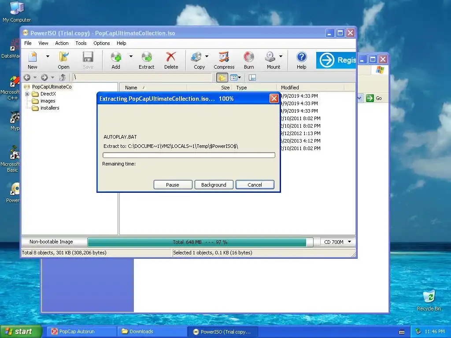Open the Start menu

[x=21, y=331]
